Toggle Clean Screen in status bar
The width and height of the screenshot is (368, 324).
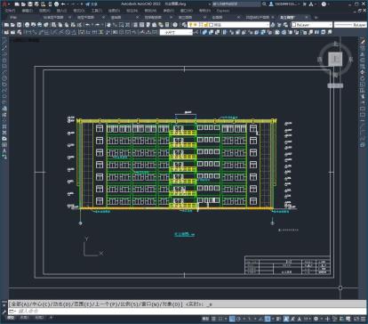tap(356, 319)
